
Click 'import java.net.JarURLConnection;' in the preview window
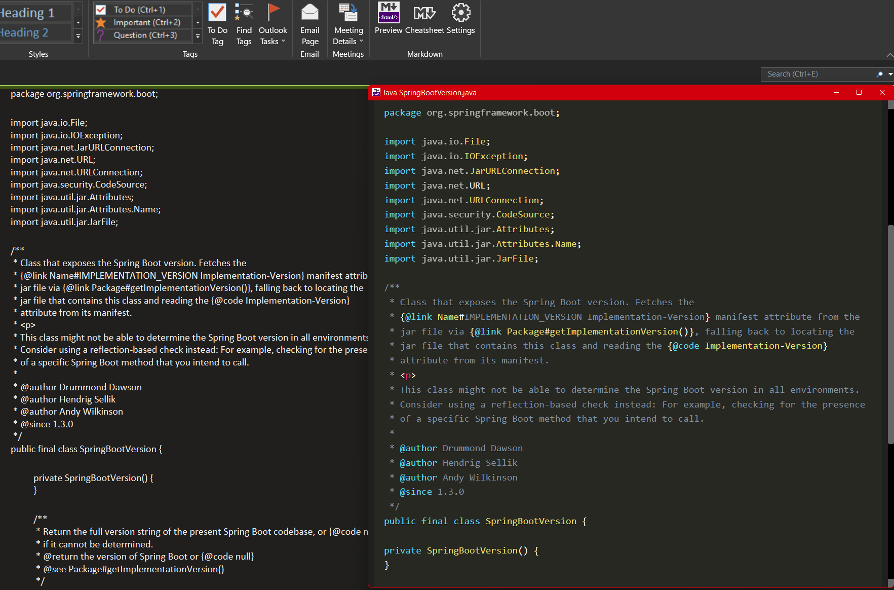[x=472, y=171]
